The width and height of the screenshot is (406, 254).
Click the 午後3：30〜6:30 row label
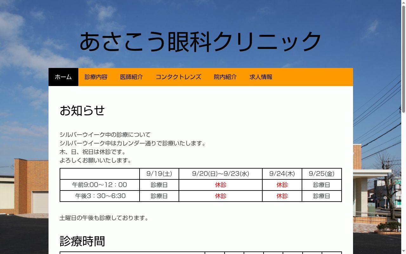100,196
